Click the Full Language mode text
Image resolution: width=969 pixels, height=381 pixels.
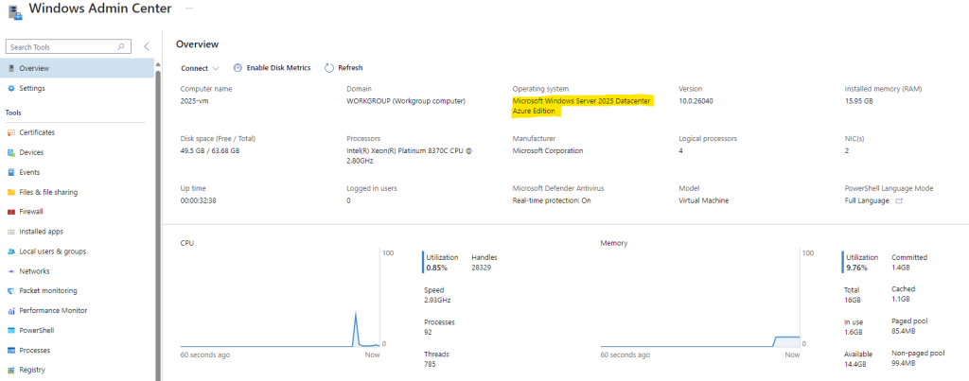(x=867, y=200)
